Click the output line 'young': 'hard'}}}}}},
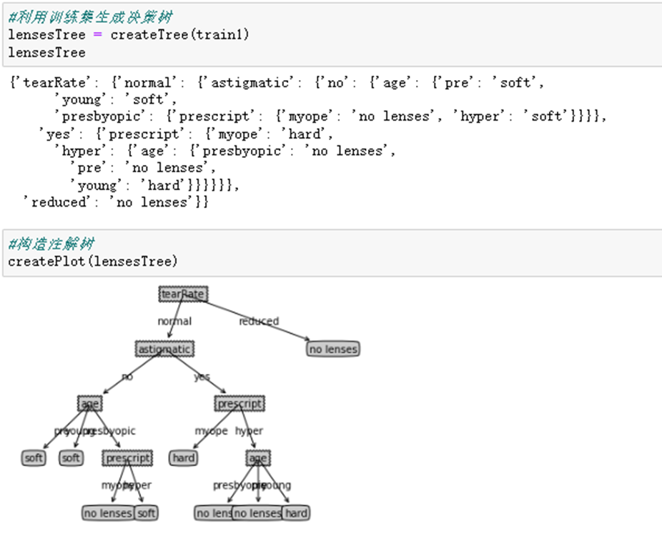This screenshot has width=662, height=534. point(154,185)
